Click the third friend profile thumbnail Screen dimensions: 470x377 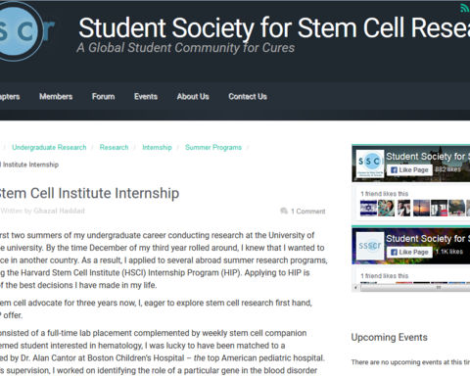click(x=403, y=209)
